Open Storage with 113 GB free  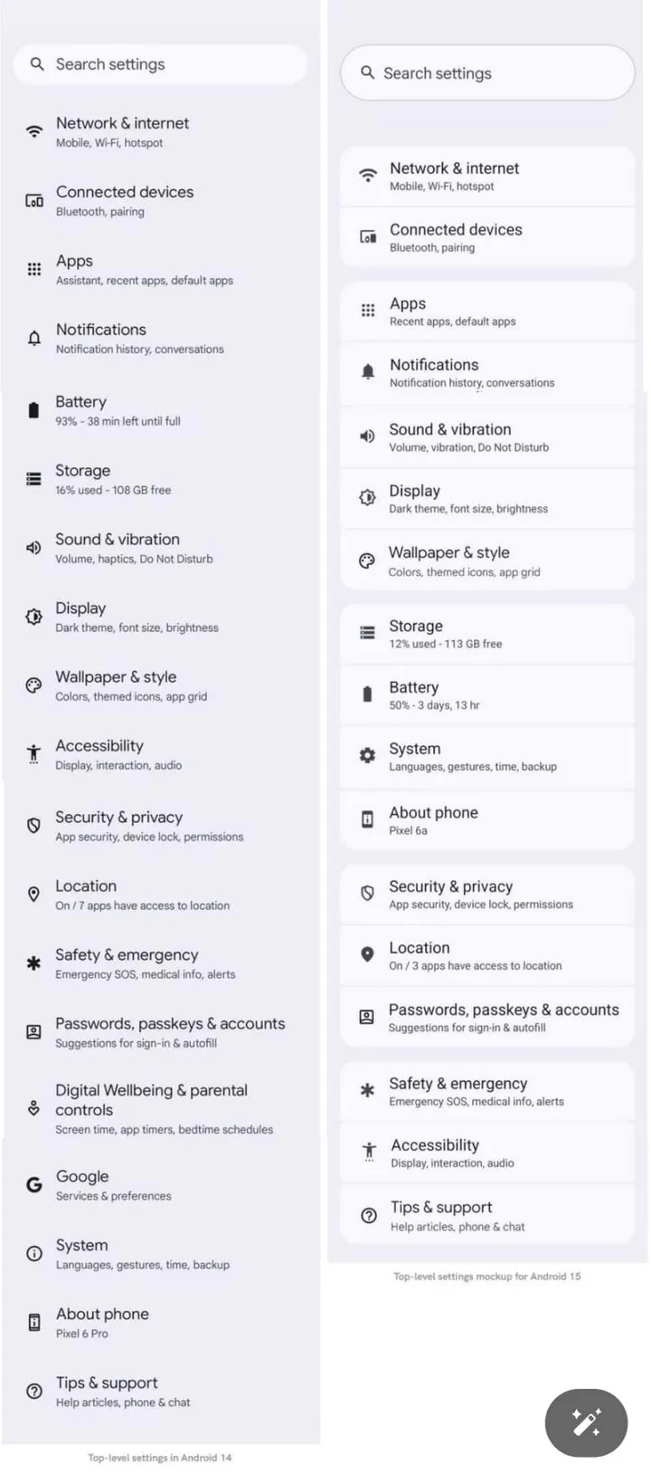point(486,633)
